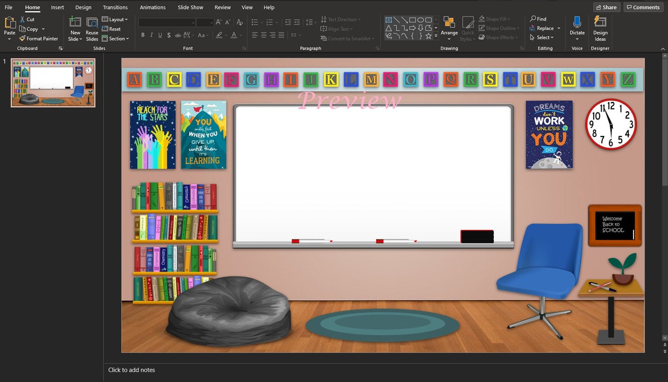Image resolution: width=668 pixels, height=382 pixels.
Task: Open the Comments button
Action: [x=643, y=7]
